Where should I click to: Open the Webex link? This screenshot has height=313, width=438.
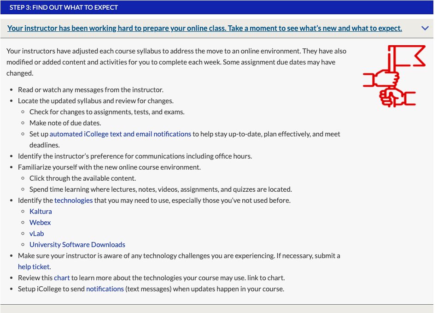[x=40, y=223]
